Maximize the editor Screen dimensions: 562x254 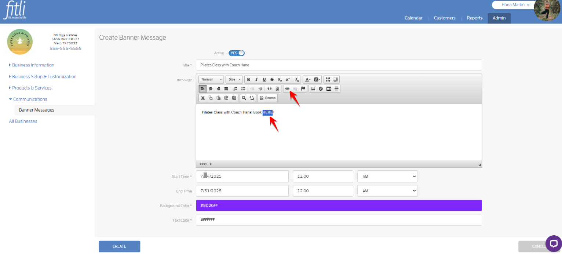tap(328, 79)
